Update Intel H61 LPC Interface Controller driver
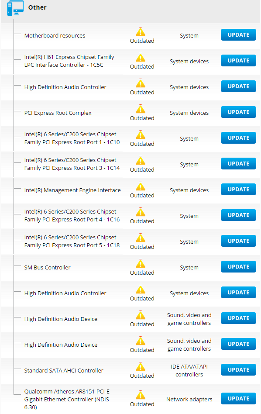 (x=238, y=60)
